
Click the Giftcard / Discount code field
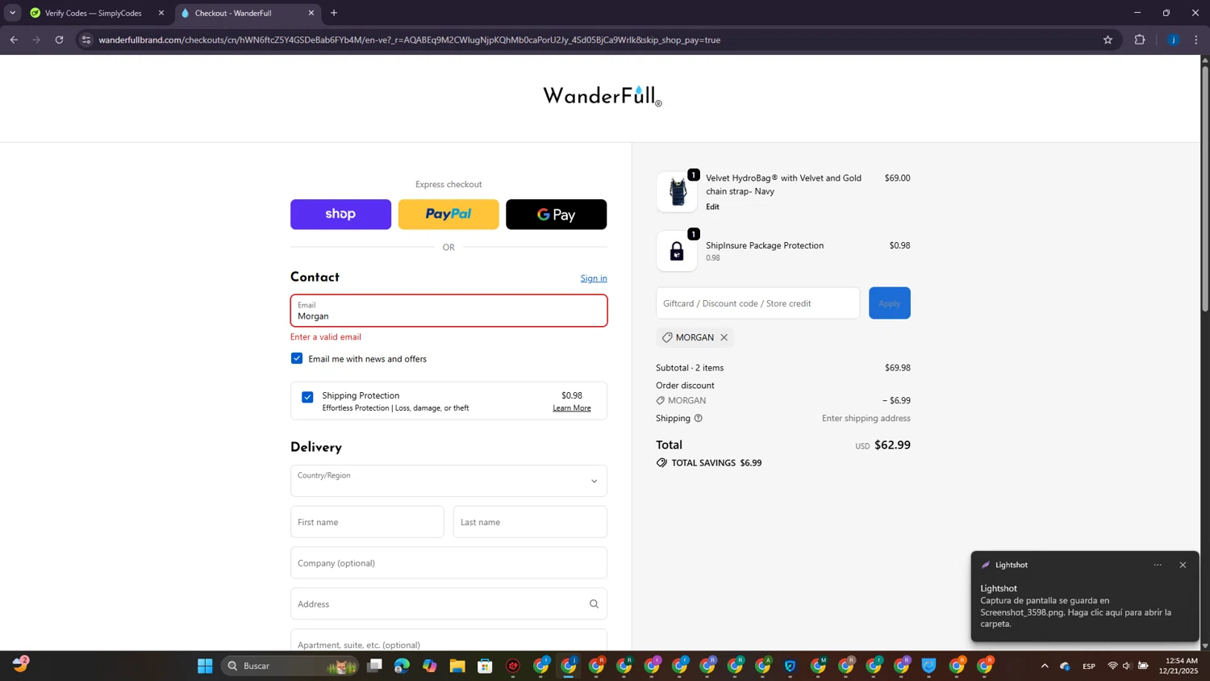pos(758,303)
